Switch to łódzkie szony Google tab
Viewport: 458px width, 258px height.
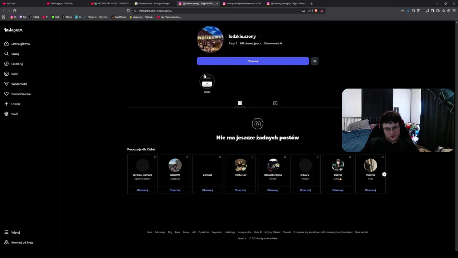click(x=154, y=4)
